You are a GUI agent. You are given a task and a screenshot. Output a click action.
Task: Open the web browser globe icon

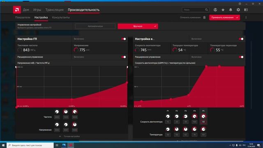[215, 10]
